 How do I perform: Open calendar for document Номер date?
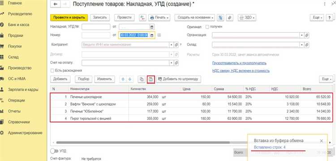click(x=152, y=35)
